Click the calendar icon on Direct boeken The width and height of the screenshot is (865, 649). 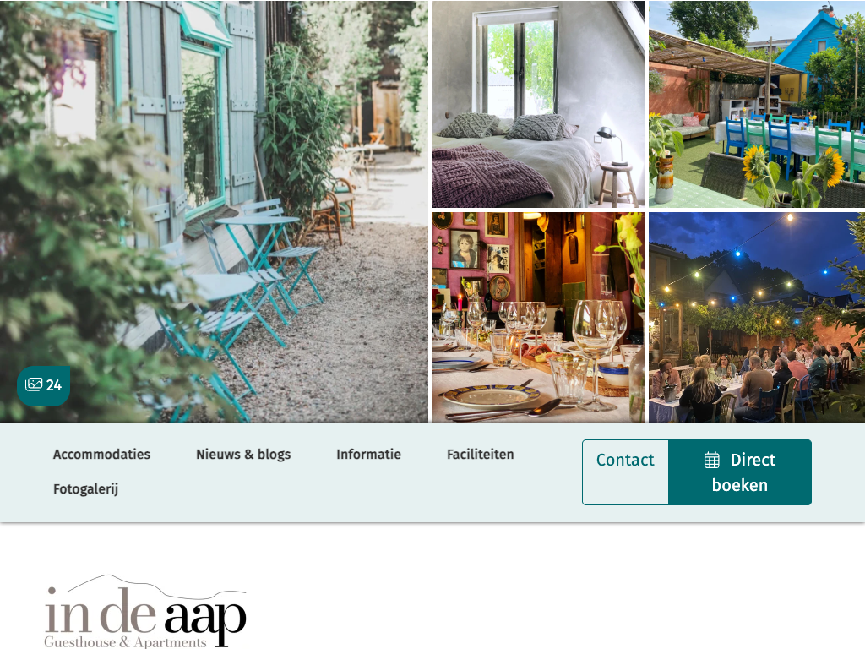click(x=711, y=460)
